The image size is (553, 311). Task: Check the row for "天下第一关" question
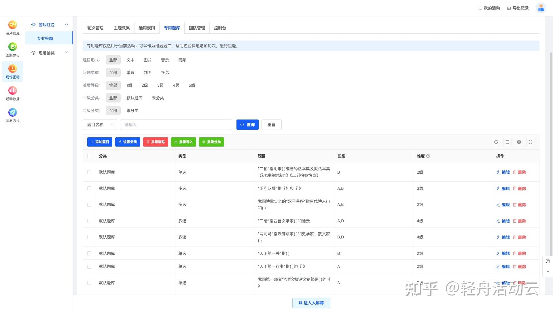[89, 253]
